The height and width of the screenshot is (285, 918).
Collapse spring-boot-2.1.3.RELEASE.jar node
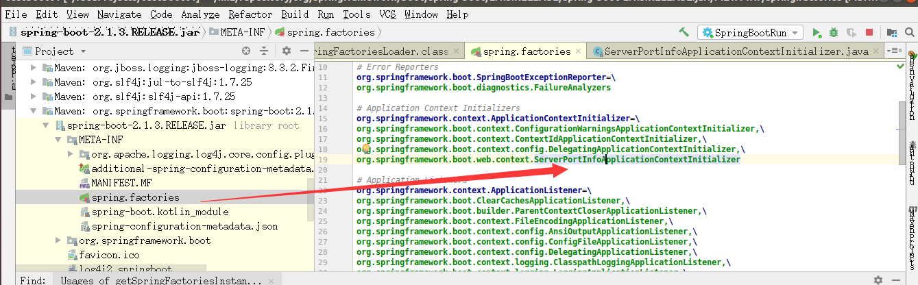(x=47, y=125)
